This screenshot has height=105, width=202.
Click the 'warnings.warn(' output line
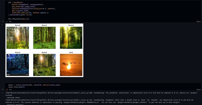pos(13,97)
